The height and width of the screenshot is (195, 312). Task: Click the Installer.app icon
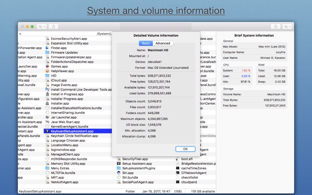point(47,103)
